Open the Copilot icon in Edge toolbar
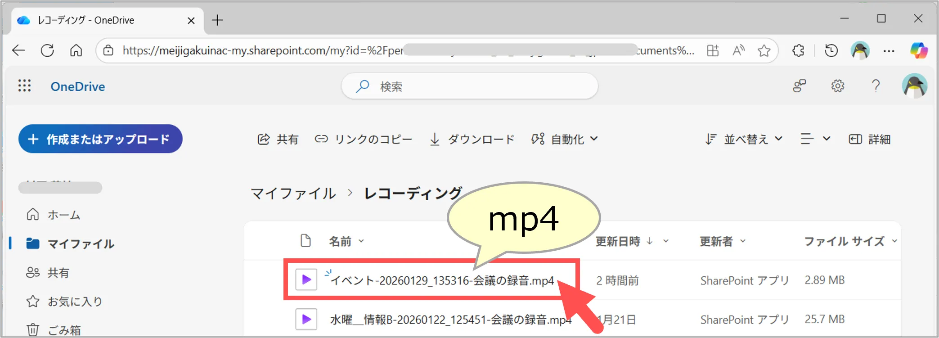This screenshot has width=939, height=338. 918,50
